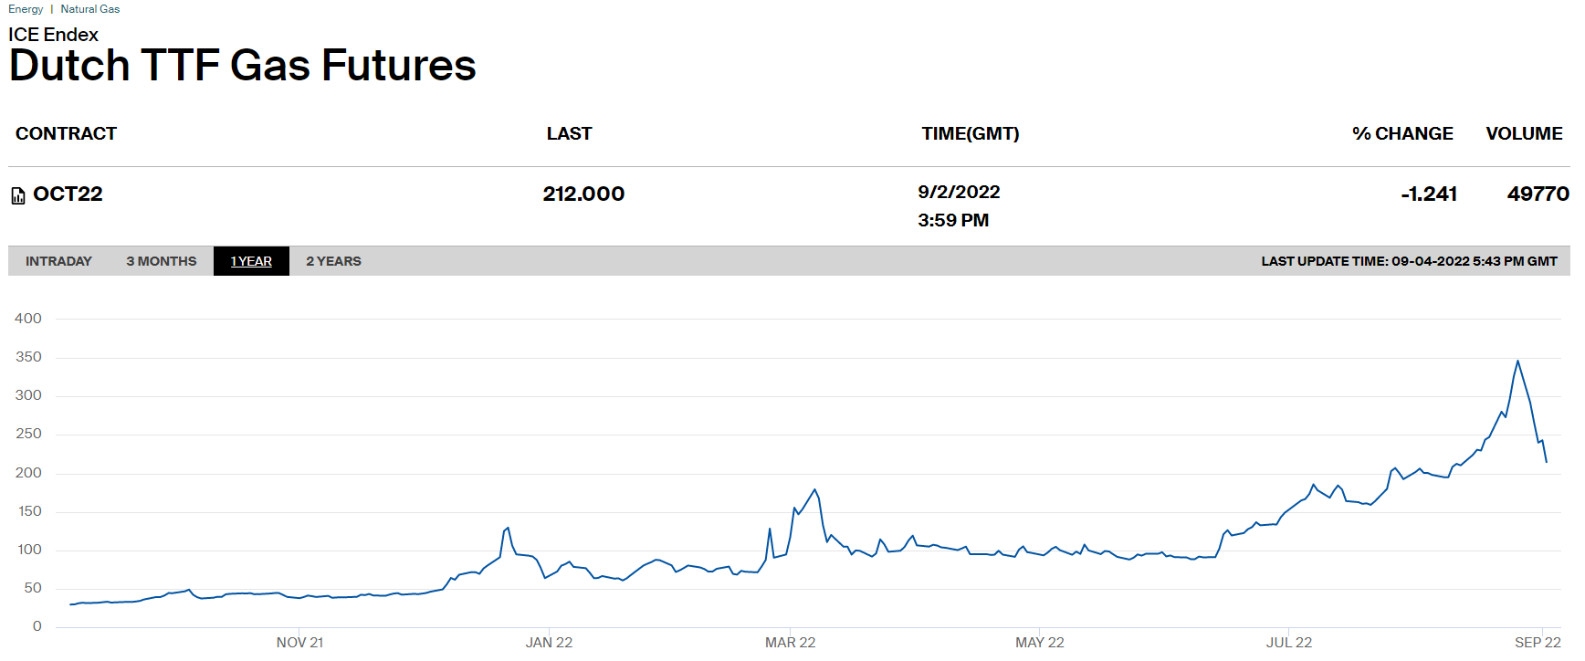
Task: Click the March 2022 price spike on chart
Action: tap(815, 490)
